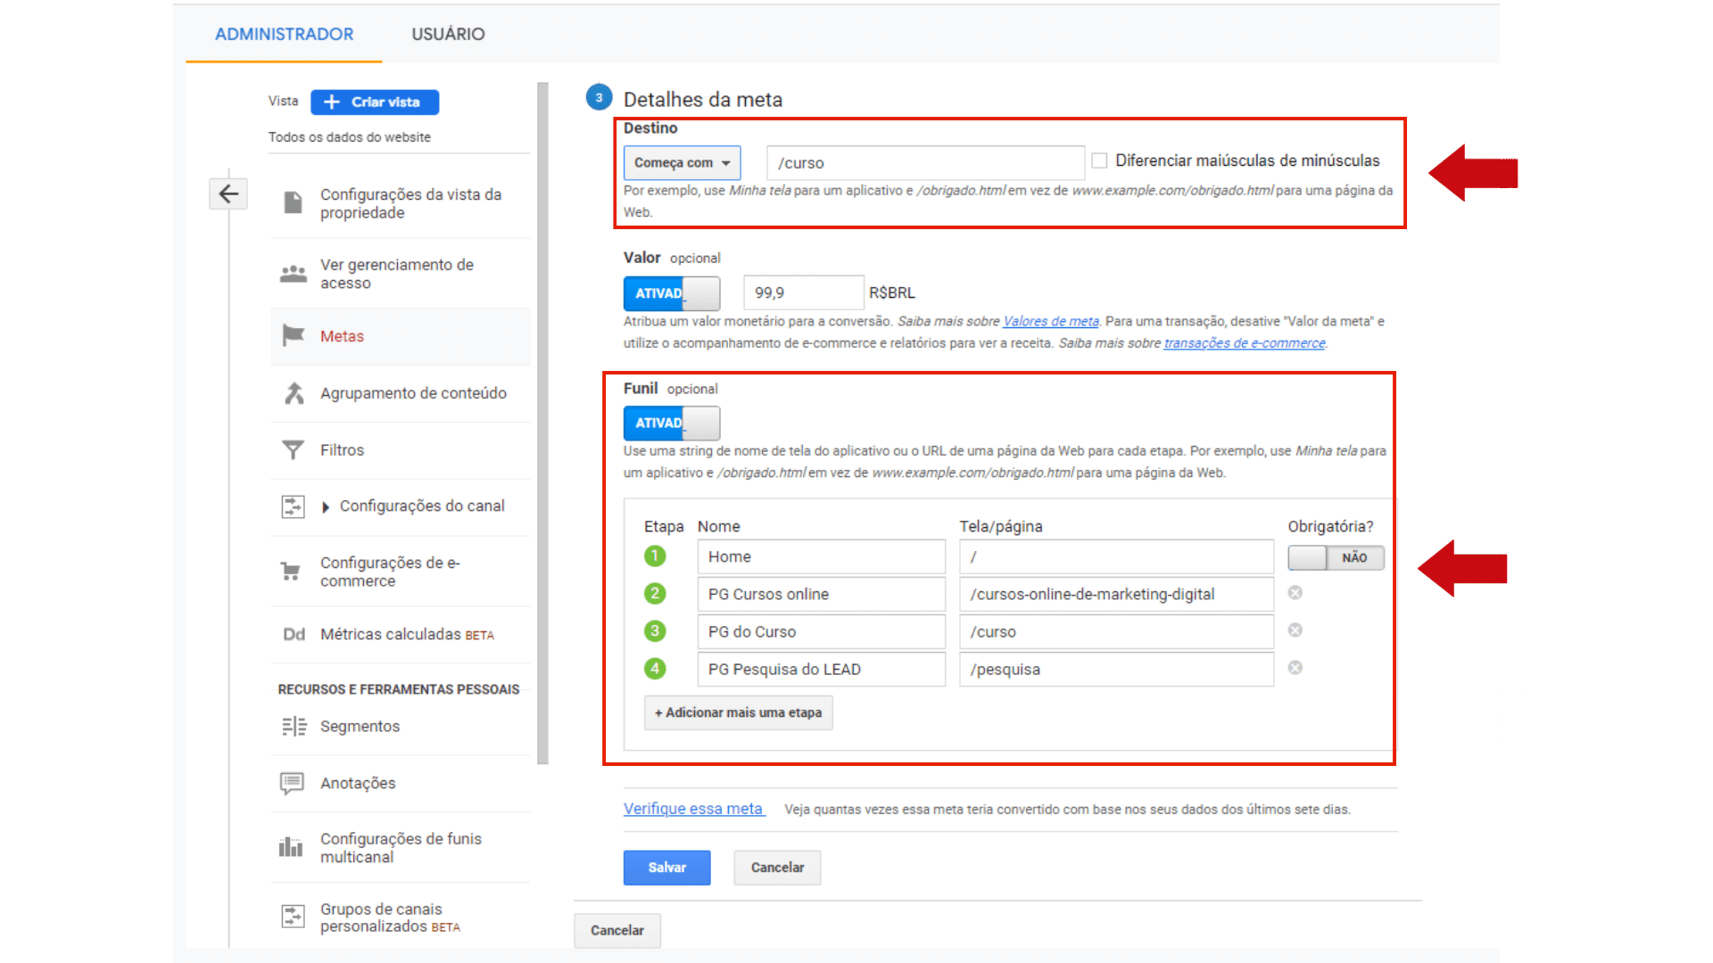Remove funnel step PG Cursos online
This screenshot has width=1713, height=963.
(1295, 593)
